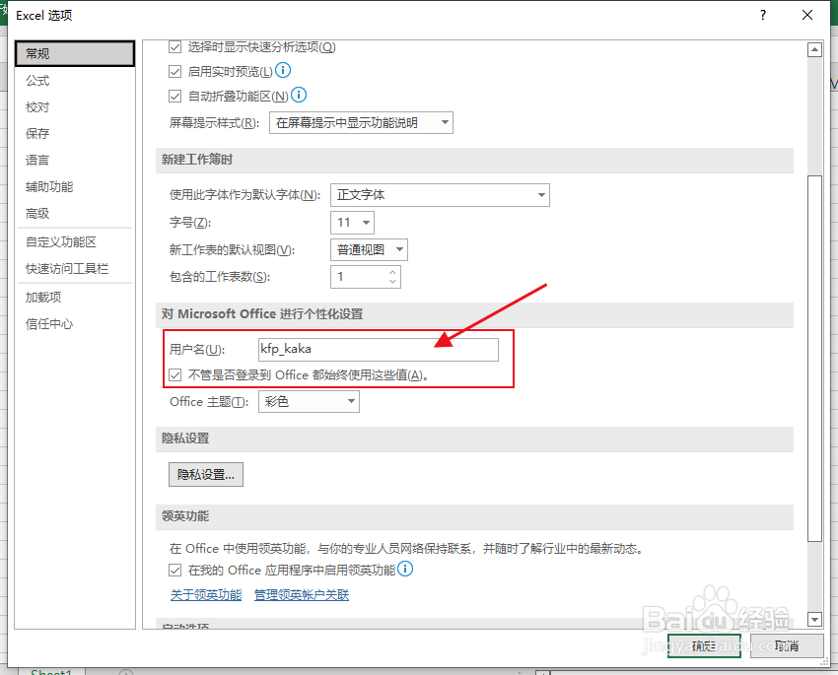Click info icon beside 自动折叠功能区
The height and width of the screenshot is (675, 838).
(x=299, y=95)
